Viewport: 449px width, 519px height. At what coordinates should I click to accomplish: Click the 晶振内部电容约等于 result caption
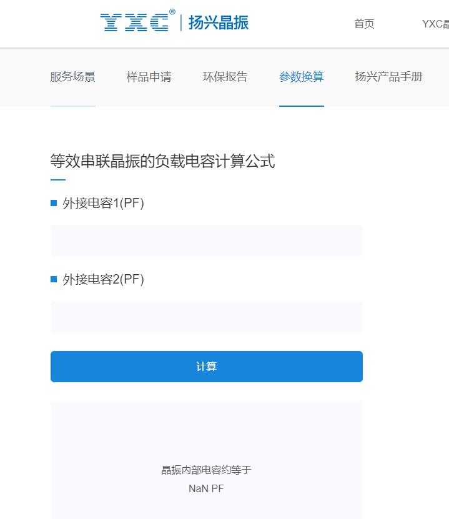(206, 470)
